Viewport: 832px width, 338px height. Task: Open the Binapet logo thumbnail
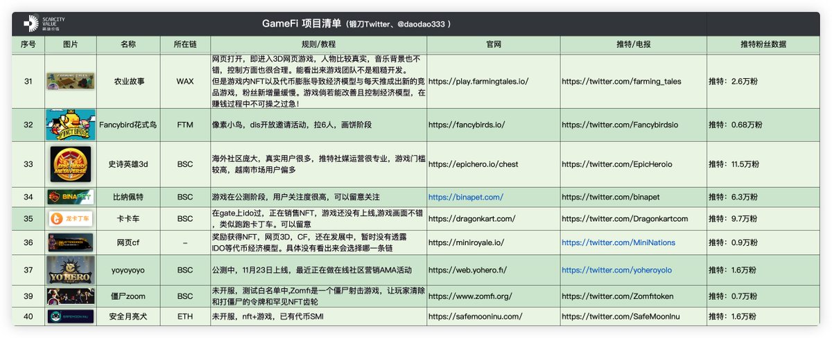(x=70, y=197)
